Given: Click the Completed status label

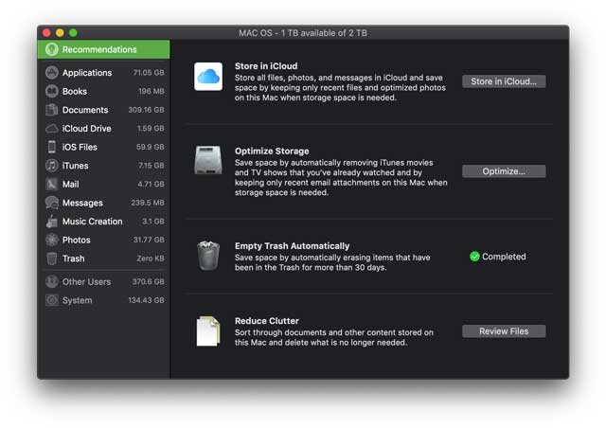Looking at the screenshot, I should [504, 257].
